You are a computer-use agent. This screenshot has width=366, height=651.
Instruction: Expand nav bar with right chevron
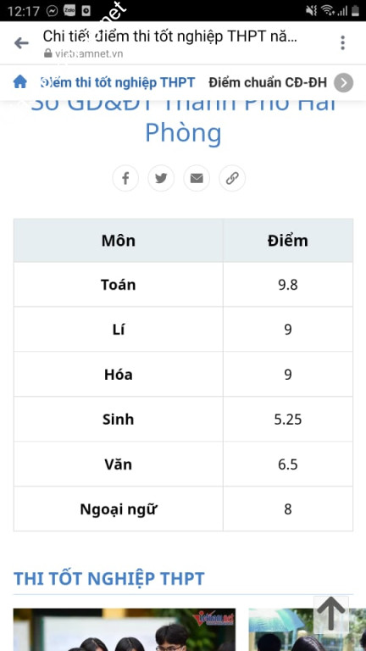pyautogui.click(x=344, y=82)
